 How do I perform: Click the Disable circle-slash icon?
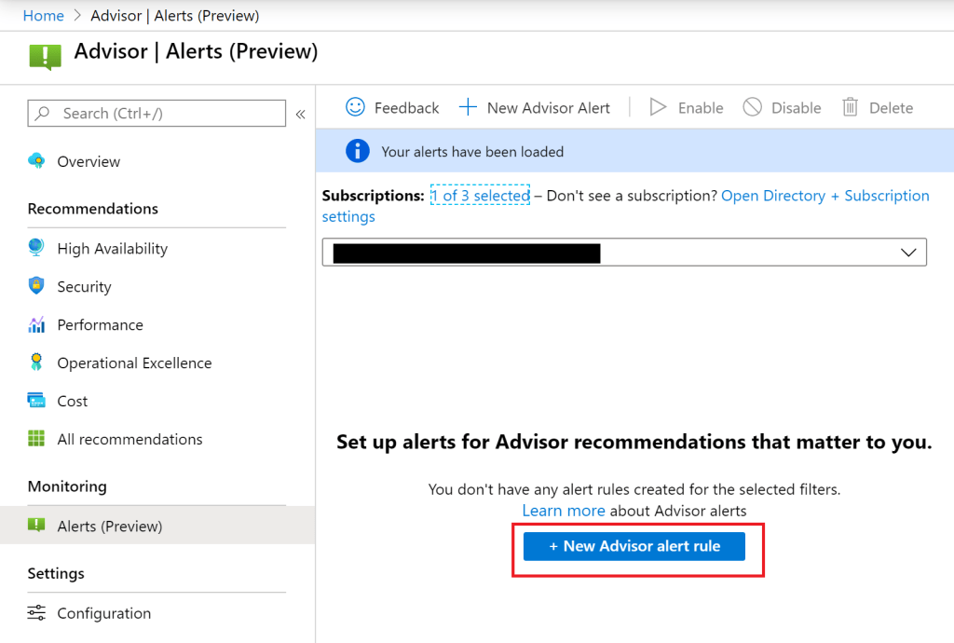click(x=752, y=107)
